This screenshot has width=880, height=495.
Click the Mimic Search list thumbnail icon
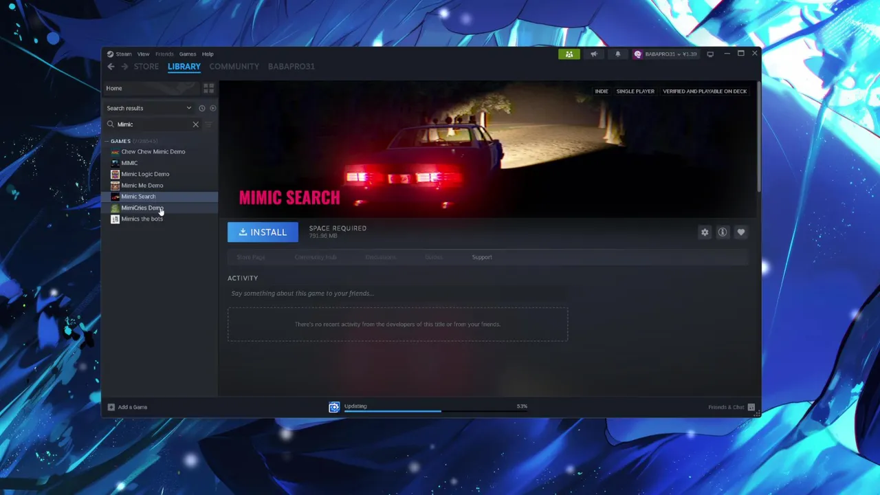[115, 197]
